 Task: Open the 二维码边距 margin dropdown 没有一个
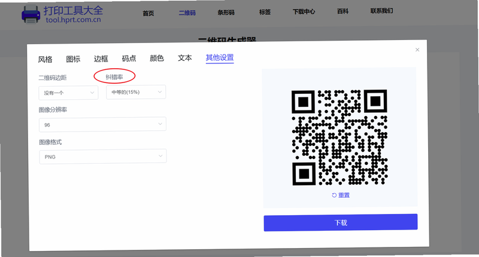[68, 93]
